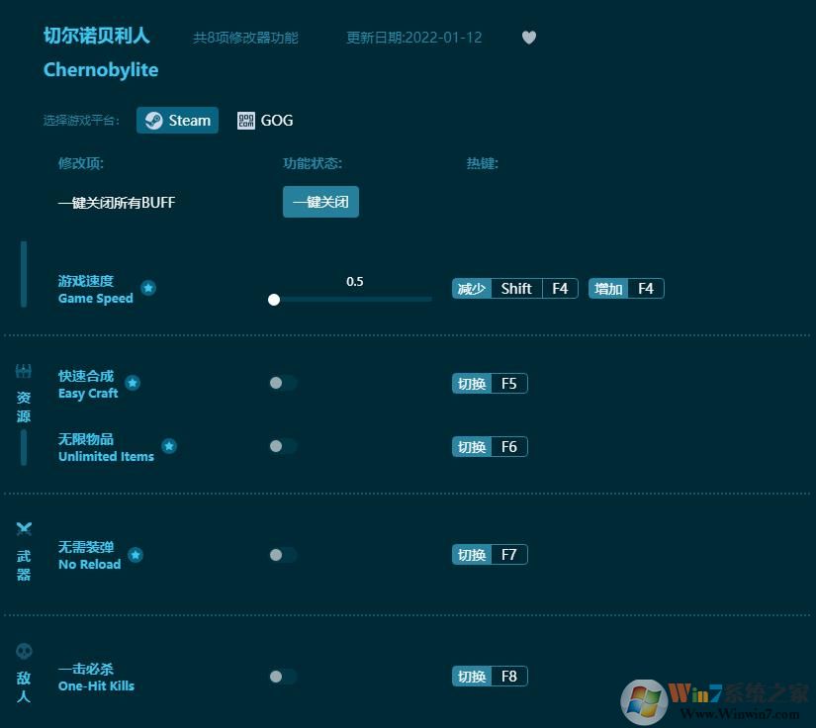Click the heart favorite icon at the top
The width and height of the screenshot is (816, 728).
(x=528, y=37)
